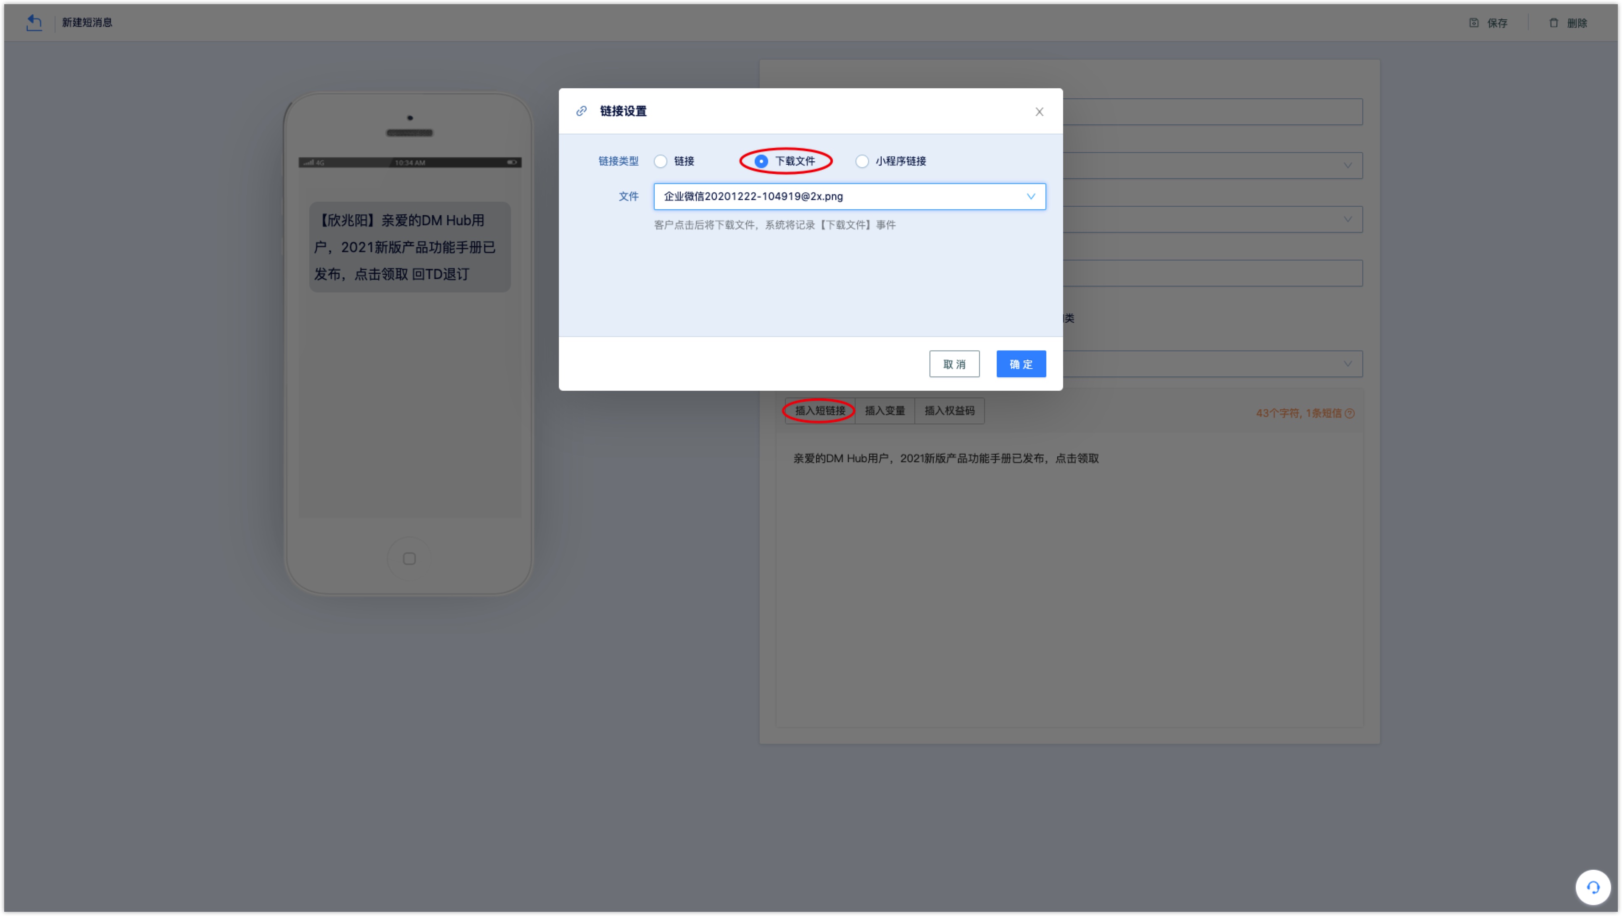
Task: Open the dropdown chevron above the 插入 toolbar
Action: pyautogui.click(x=1348, y=363)
